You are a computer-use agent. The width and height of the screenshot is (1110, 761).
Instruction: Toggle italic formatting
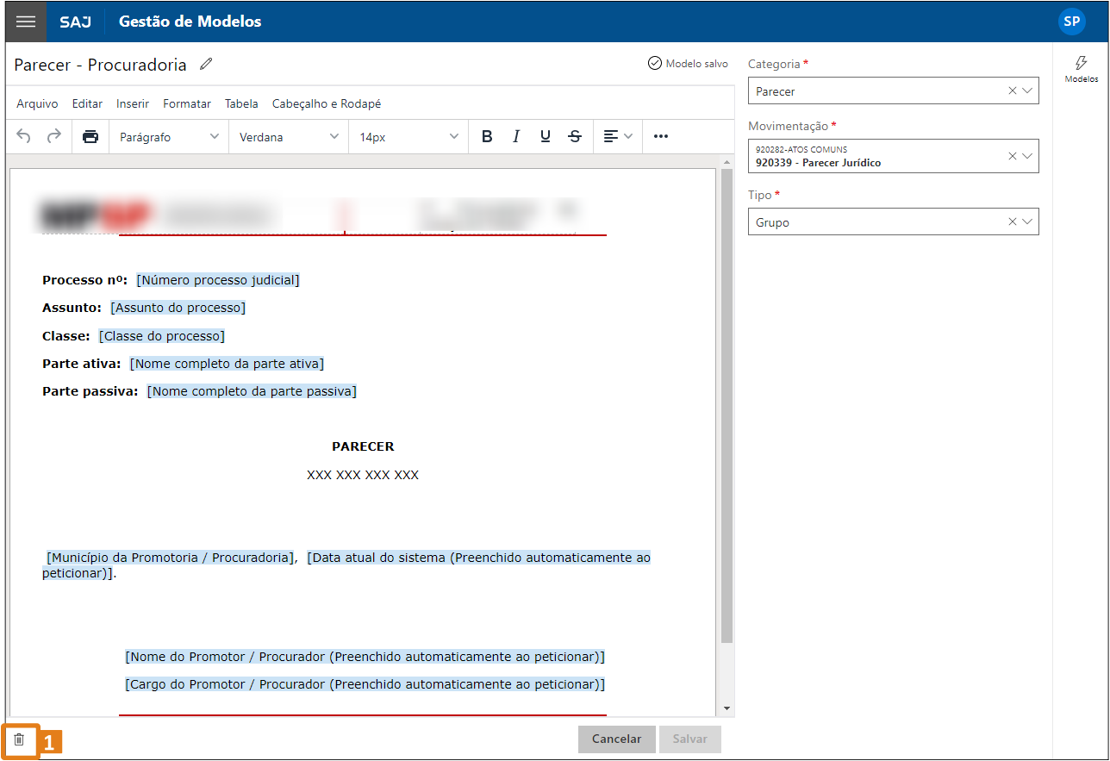(516, 136)
